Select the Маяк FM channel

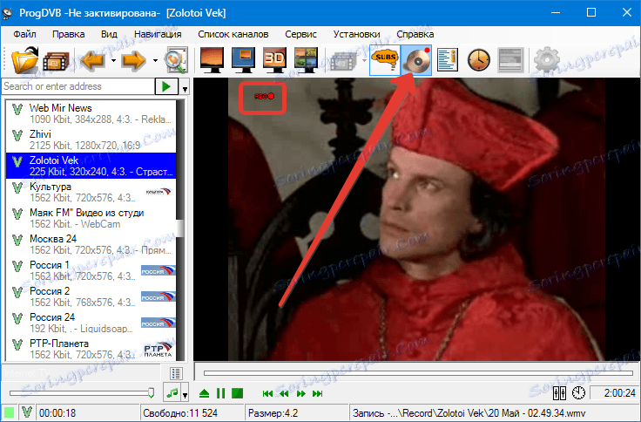coord(91,218)
